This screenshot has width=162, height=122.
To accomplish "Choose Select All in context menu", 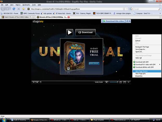I will (147, 58).
